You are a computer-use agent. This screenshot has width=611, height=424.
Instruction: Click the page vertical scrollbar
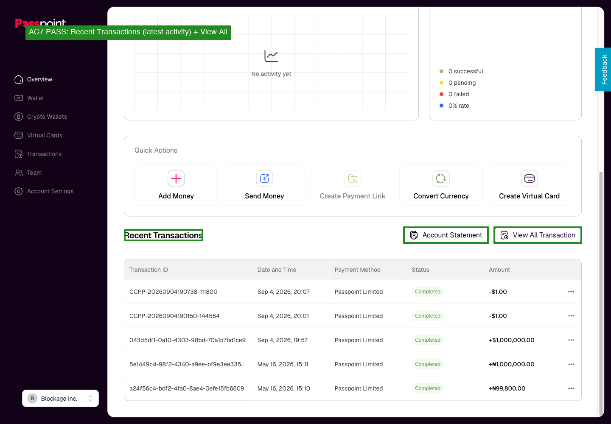(x=600, y=293)
